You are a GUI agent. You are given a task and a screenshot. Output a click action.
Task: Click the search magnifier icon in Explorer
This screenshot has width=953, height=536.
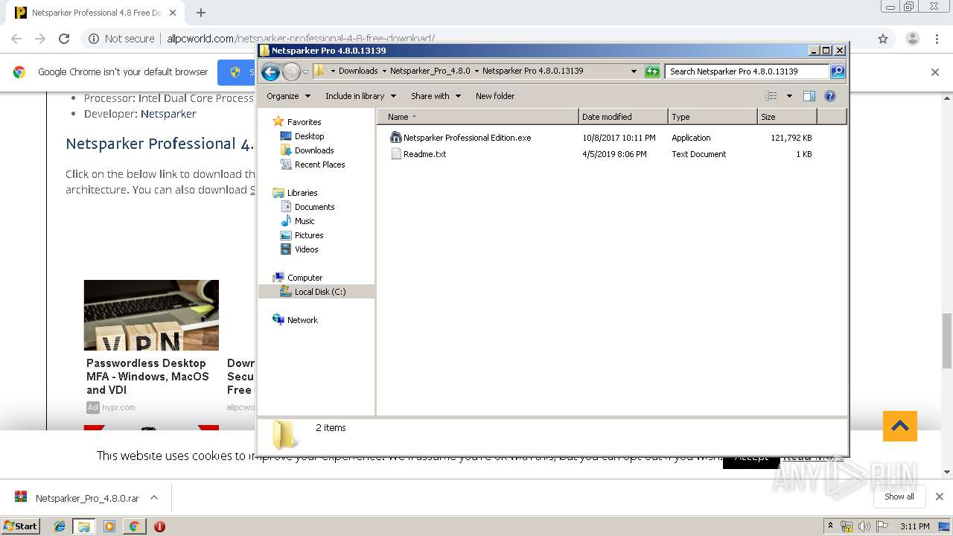838,71
